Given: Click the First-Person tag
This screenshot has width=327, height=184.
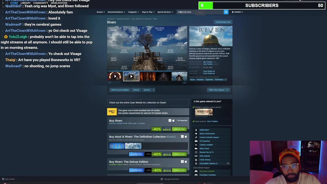Looking at the screenshot, I should point(219,79).
